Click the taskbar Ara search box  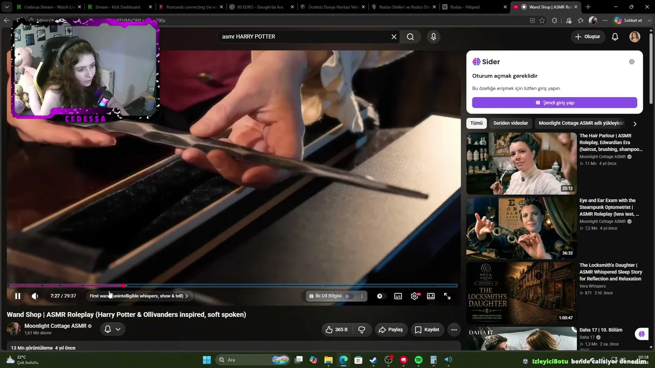253,360
